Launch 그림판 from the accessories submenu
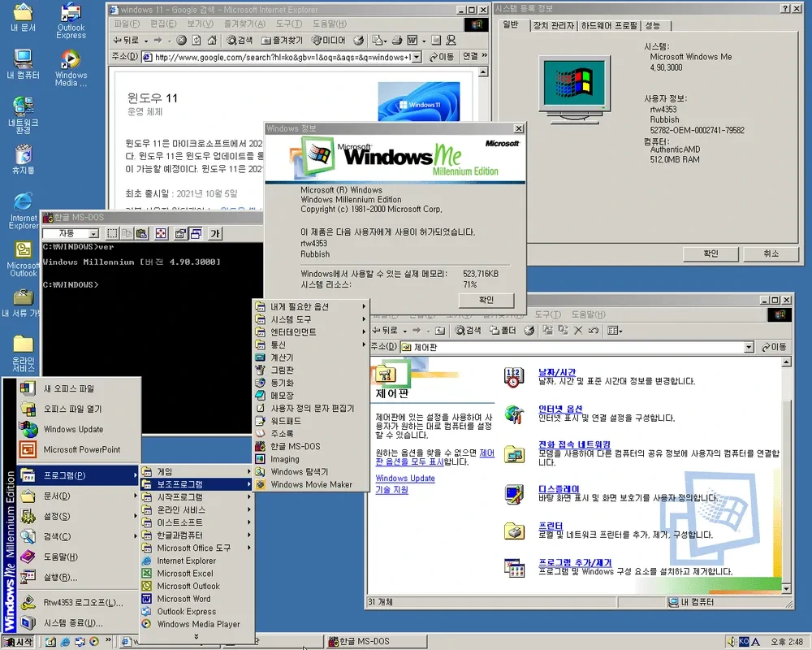Viewport: 812px width, 650px height. pyautogui.click(x=311, y=370)
